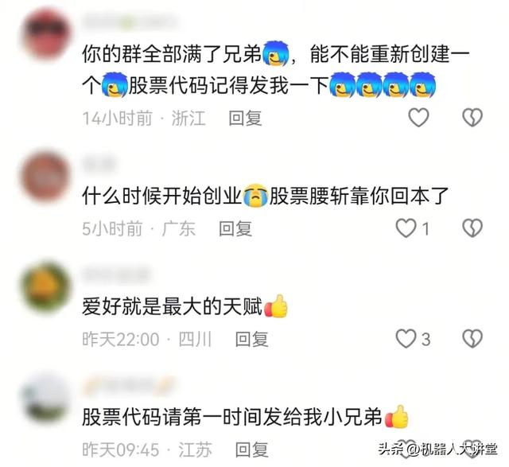Dislike the Zhejiang comment with broken heart

coord(472,117)
